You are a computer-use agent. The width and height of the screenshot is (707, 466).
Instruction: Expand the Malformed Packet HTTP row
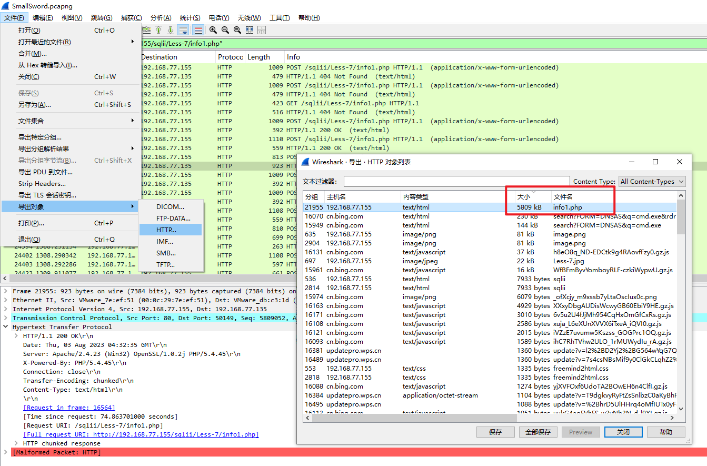[x=6, y=452]
